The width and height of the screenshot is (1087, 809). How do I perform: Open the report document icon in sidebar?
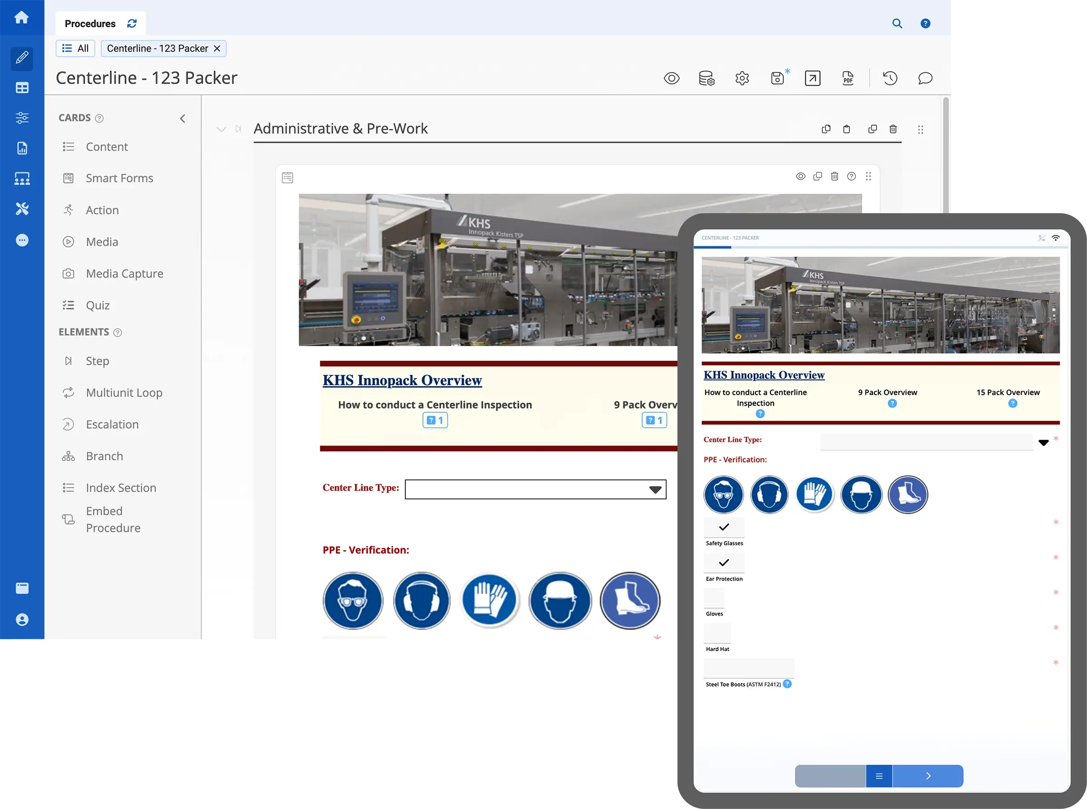pos(22,148)
